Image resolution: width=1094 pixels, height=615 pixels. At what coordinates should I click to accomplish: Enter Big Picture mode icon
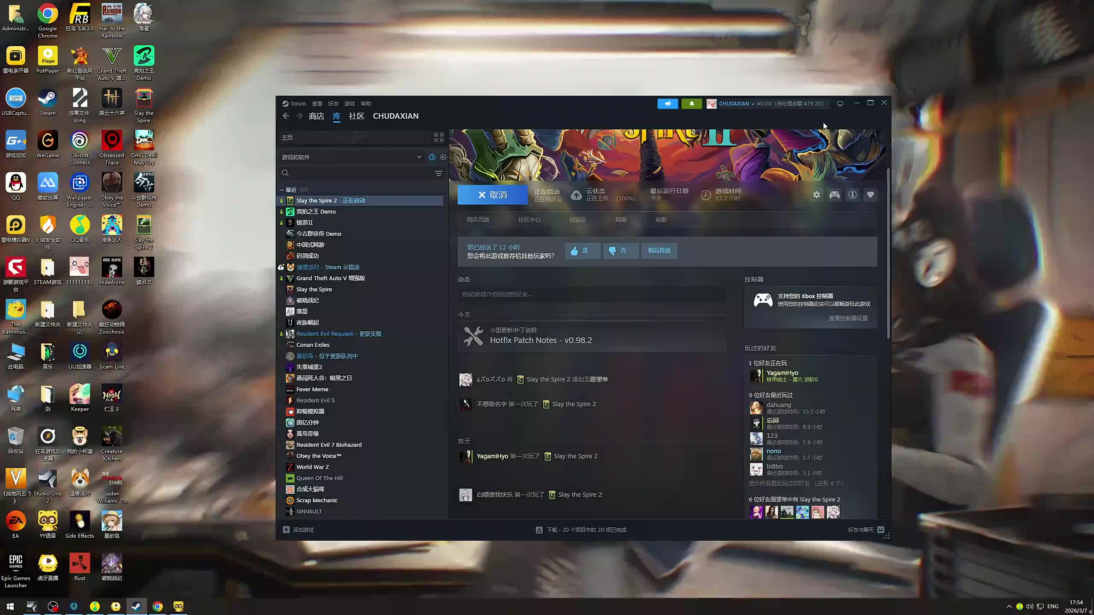point(840,103)
